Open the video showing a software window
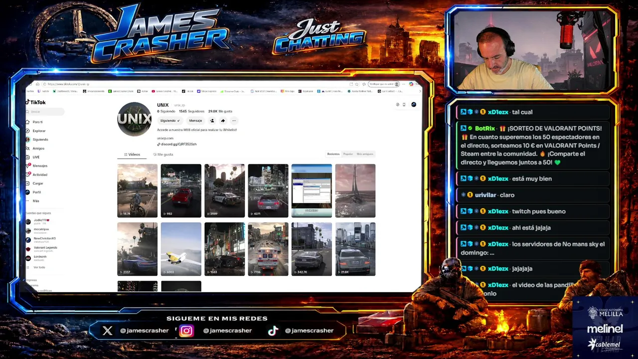 pos(312,190)
